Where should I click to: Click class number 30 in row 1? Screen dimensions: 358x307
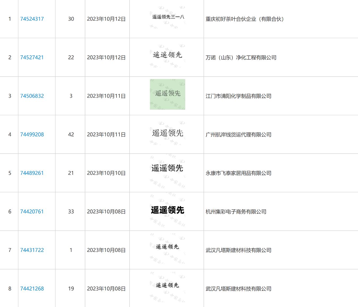pos(71,19)
